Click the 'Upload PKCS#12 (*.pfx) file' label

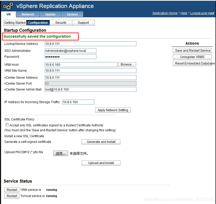tap(24, 152)
